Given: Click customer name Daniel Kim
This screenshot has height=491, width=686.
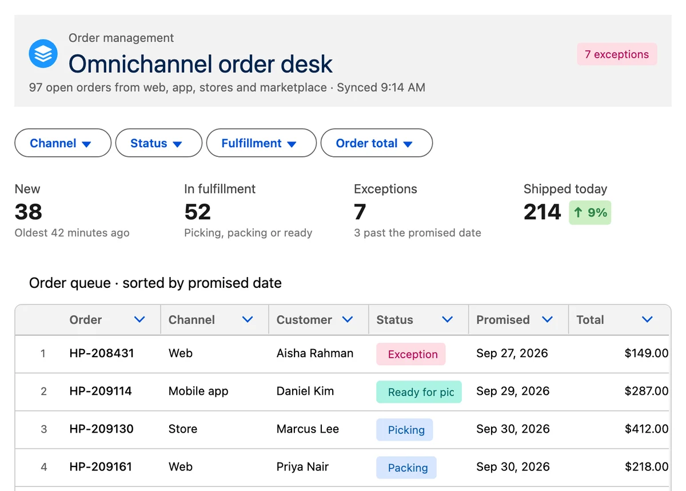Looking at the screenshot, I should click(x=305, y=391).
